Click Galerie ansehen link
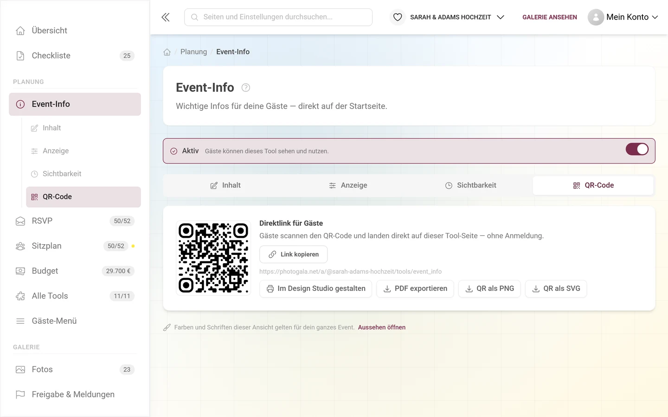668x417 pixels. point(550,17)
